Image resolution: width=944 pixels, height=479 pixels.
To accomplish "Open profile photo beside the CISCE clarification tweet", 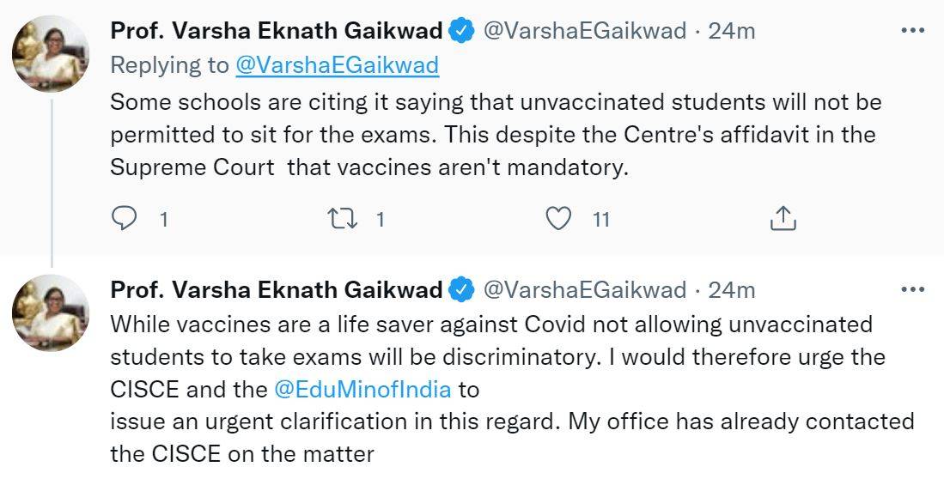I will [x=51, y=312].
